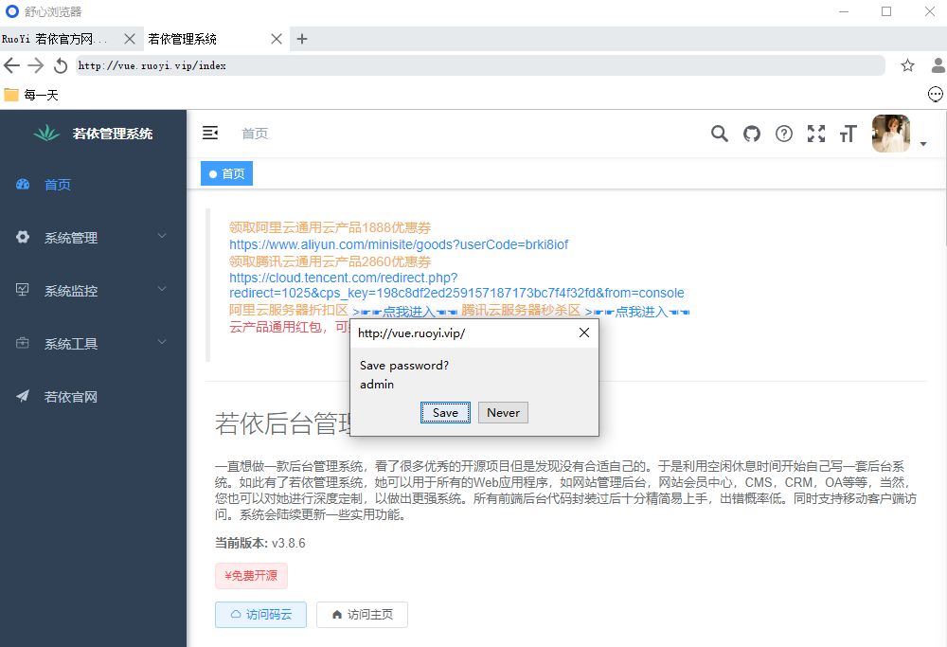Change layout size with text-size icon

pyautogui.click(x=848, y=134)
